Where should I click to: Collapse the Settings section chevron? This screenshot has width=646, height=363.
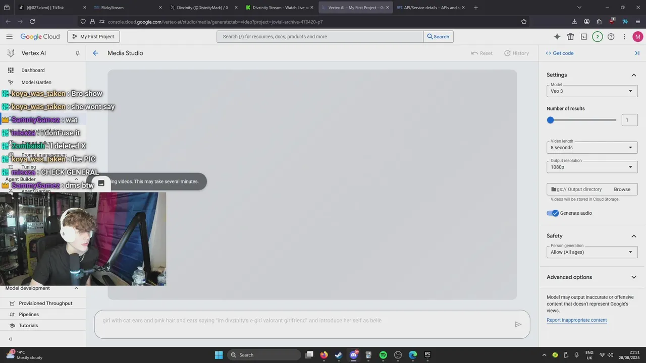coord(634,75)
